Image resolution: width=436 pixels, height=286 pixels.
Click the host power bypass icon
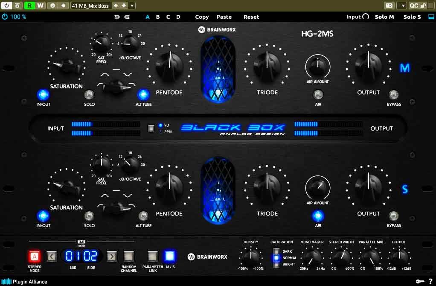(6, 5)
